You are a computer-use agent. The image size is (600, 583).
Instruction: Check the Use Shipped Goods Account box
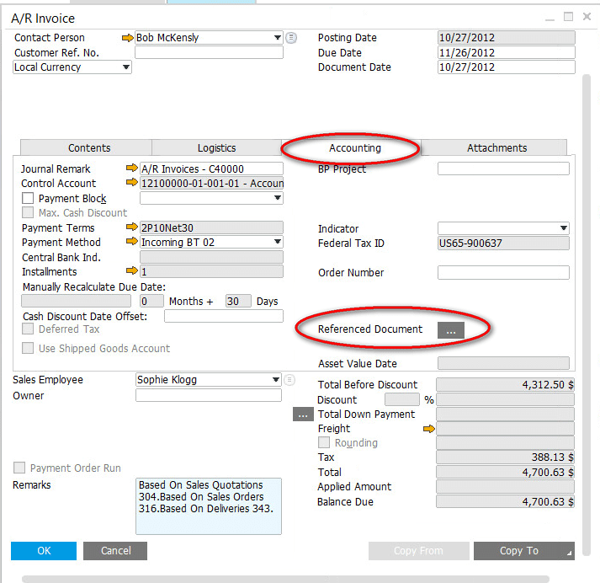(x=28, y=349)
